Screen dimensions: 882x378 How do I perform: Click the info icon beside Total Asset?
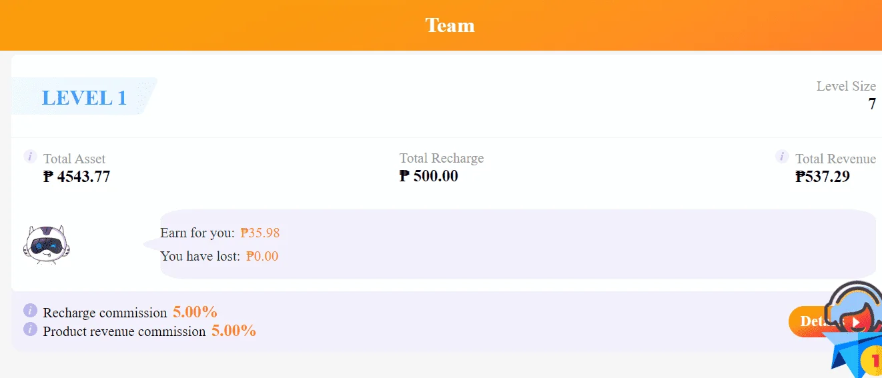[x=30, y=157]
